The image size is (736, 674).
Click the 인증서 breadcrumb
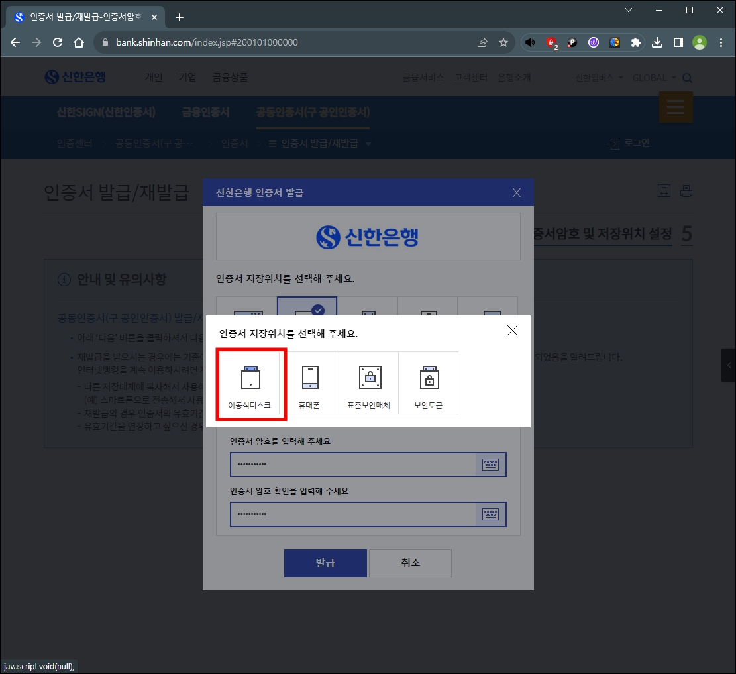pyautogui.click(x=235, y=144)
